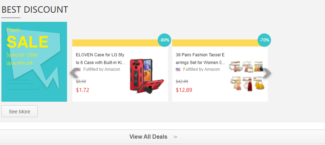Click US flag icon on ELOVEN product
Viewport: 325px width, 145px height.
(78, 69)
